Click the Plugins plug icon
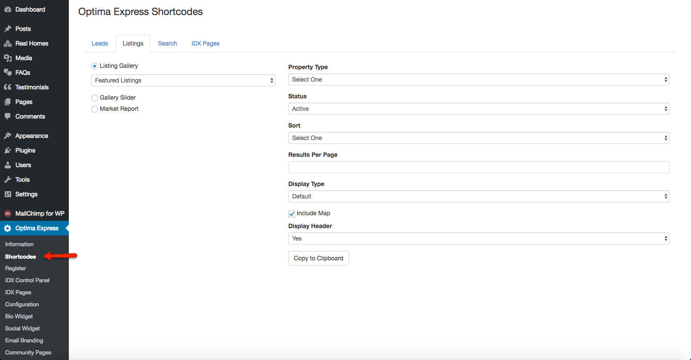 [x=8, y=150]
